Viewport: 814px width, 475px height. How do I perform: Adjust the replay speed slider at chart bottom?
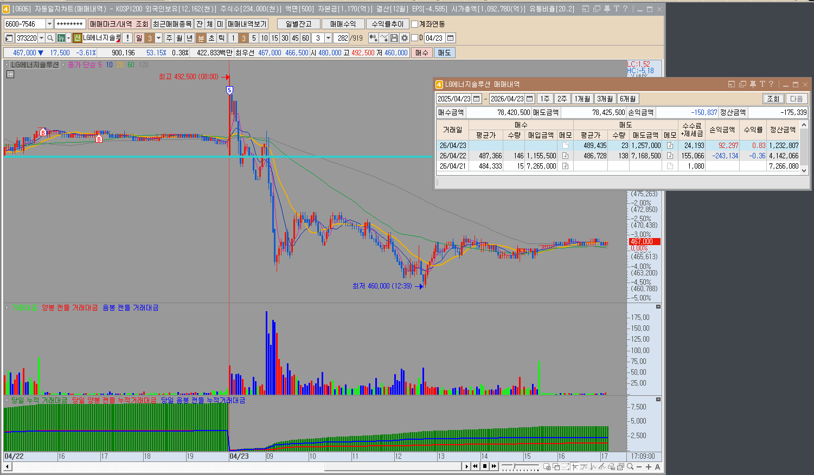coord(514,466)
